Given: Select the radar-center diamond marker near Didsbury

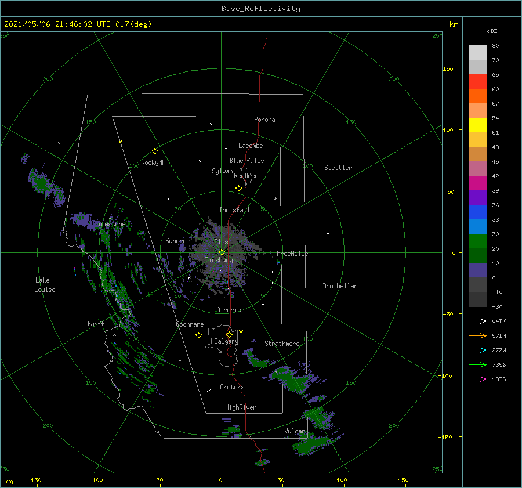Looking at the screenshot, I should pyautogui.click(x=222, y=252).
